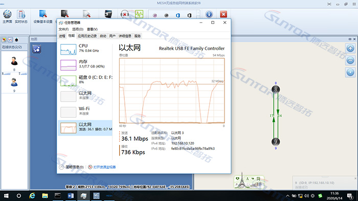Image resolution: width=358 pixels, height=201 pixels.
Task: Collapse with the 简略信息 chevron
Action: click(61, 167)
